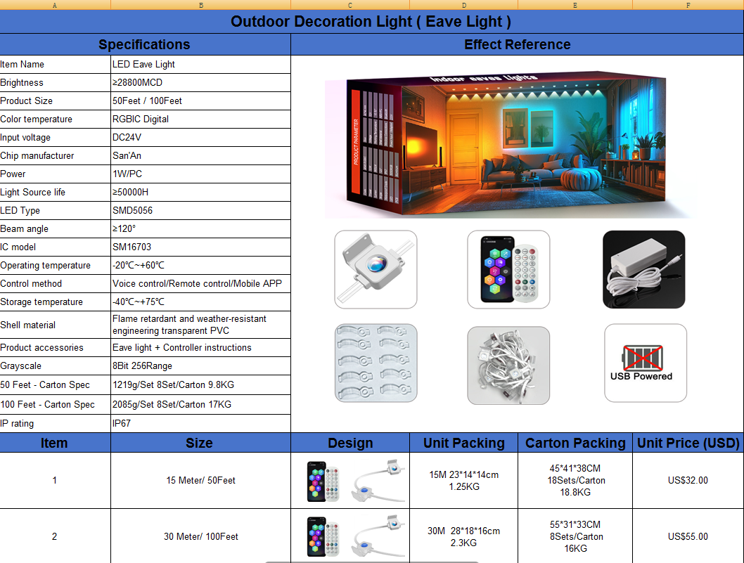
Task: Select the RGB LED module image
Action: (x=376, y=269)
